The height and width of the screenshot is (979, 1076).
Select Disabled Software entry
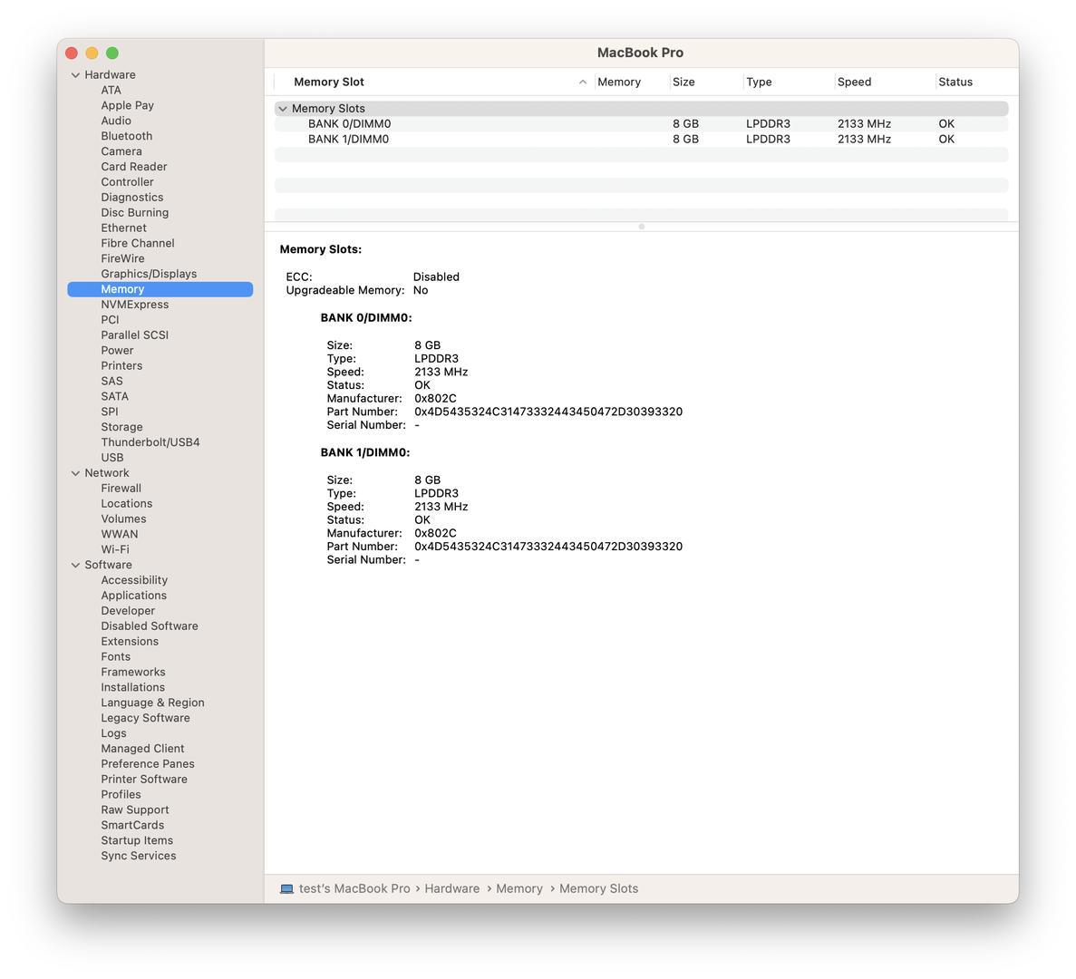coord(150,625)
